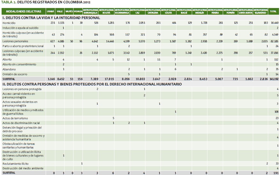Click the 'Omisión de socorro' row label
The width and height of the screenshot is (280, 175).
click(x=15, y=74)
